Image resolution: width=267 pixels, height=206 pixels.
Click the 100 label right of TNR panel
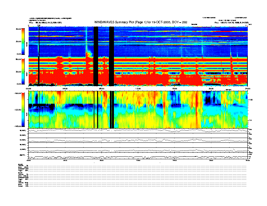tap(251, 100)
